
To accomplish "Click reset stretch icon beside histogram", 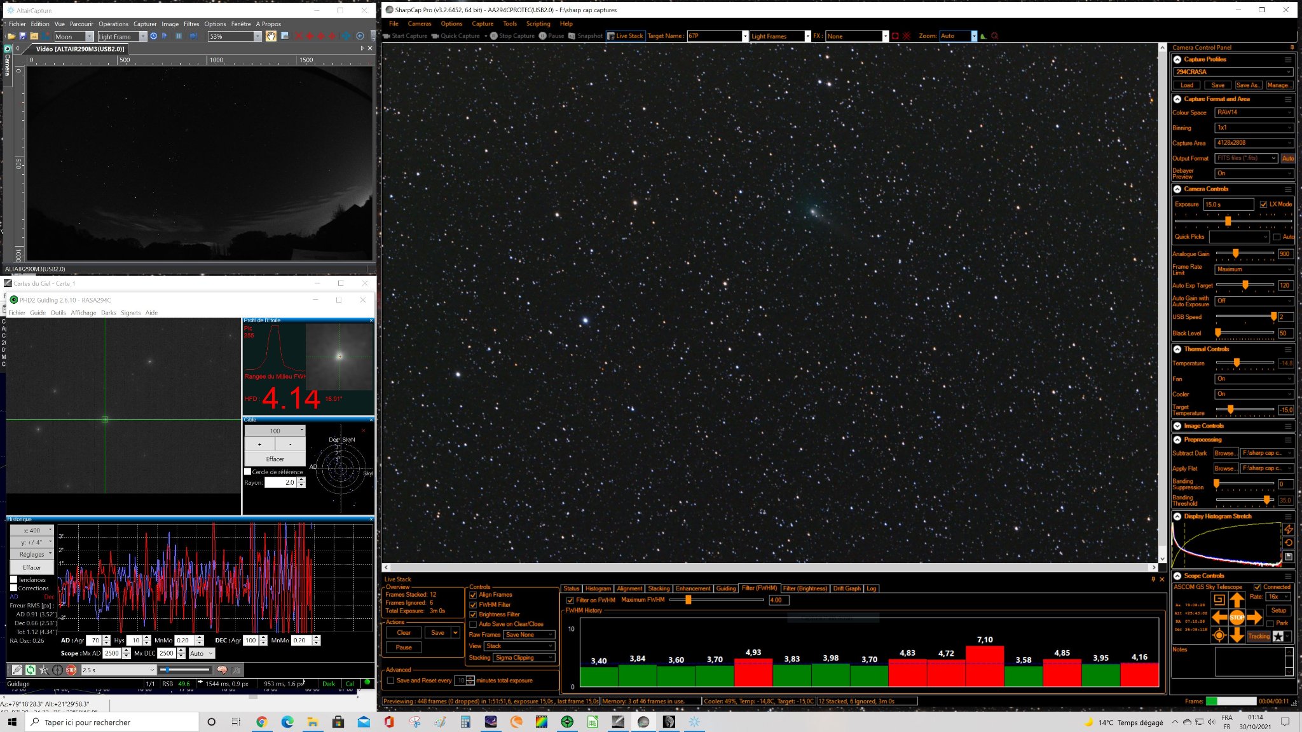I will pos(1289,543).
